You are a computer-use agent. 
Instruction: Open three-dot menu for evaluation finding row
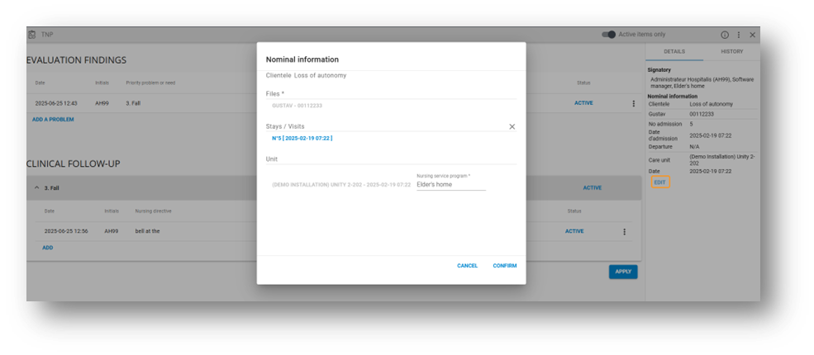634,103
